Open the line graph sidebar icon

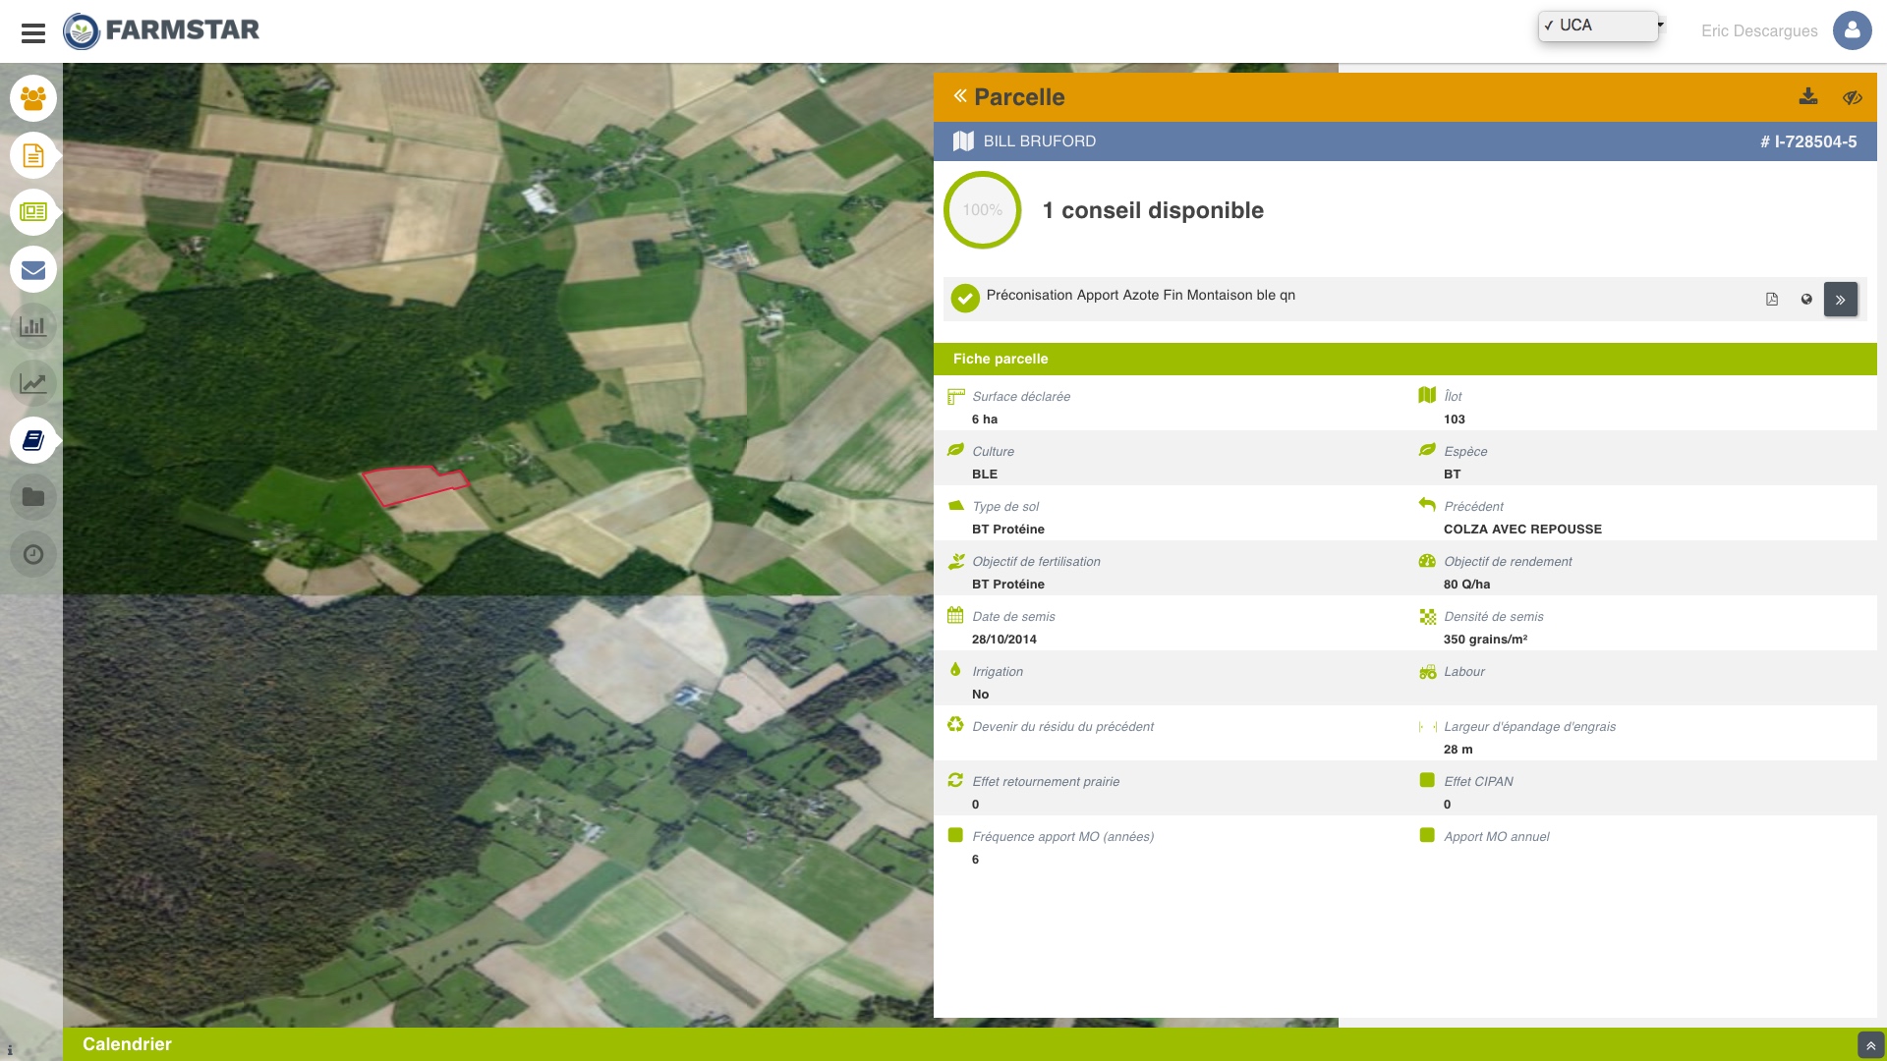(33, 383)
